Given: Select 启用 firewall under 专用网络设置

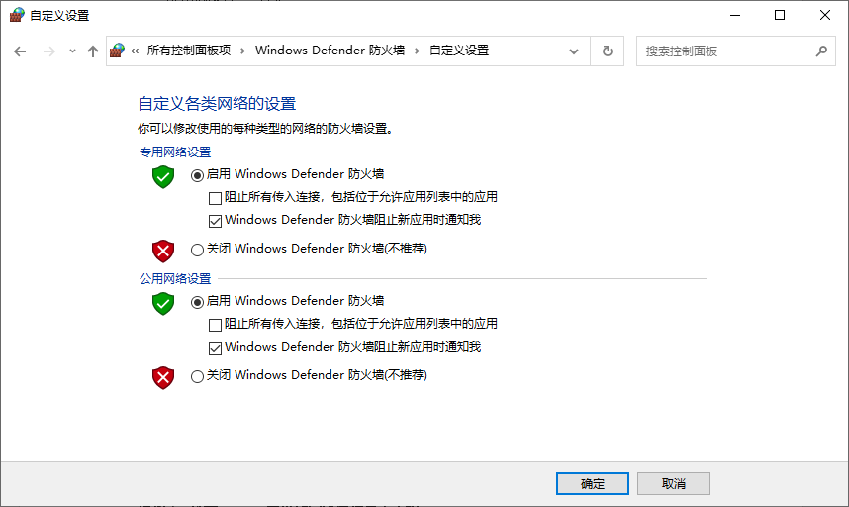Looking at the screenshot, I should coord(197,175).
